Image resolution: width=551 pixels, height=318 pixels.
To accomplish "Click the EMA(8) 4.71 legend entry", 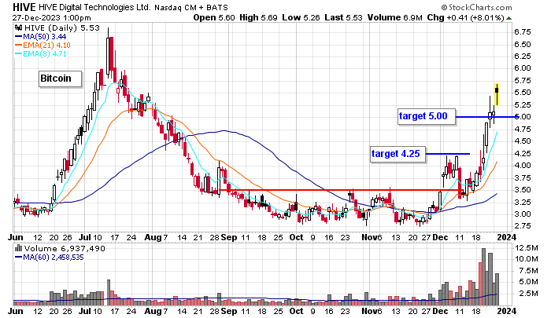I will 45,54.
